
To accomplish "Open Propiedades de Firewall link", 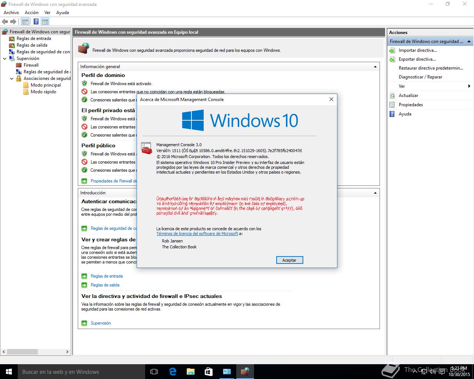I will tap(114, 181).
